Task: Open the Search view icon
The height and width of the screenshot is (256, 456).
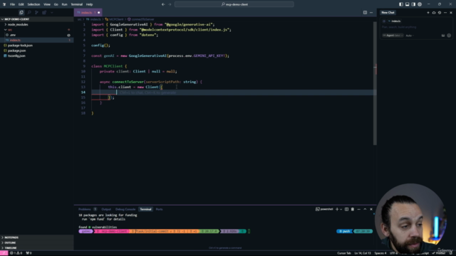Action: [29, 13]
